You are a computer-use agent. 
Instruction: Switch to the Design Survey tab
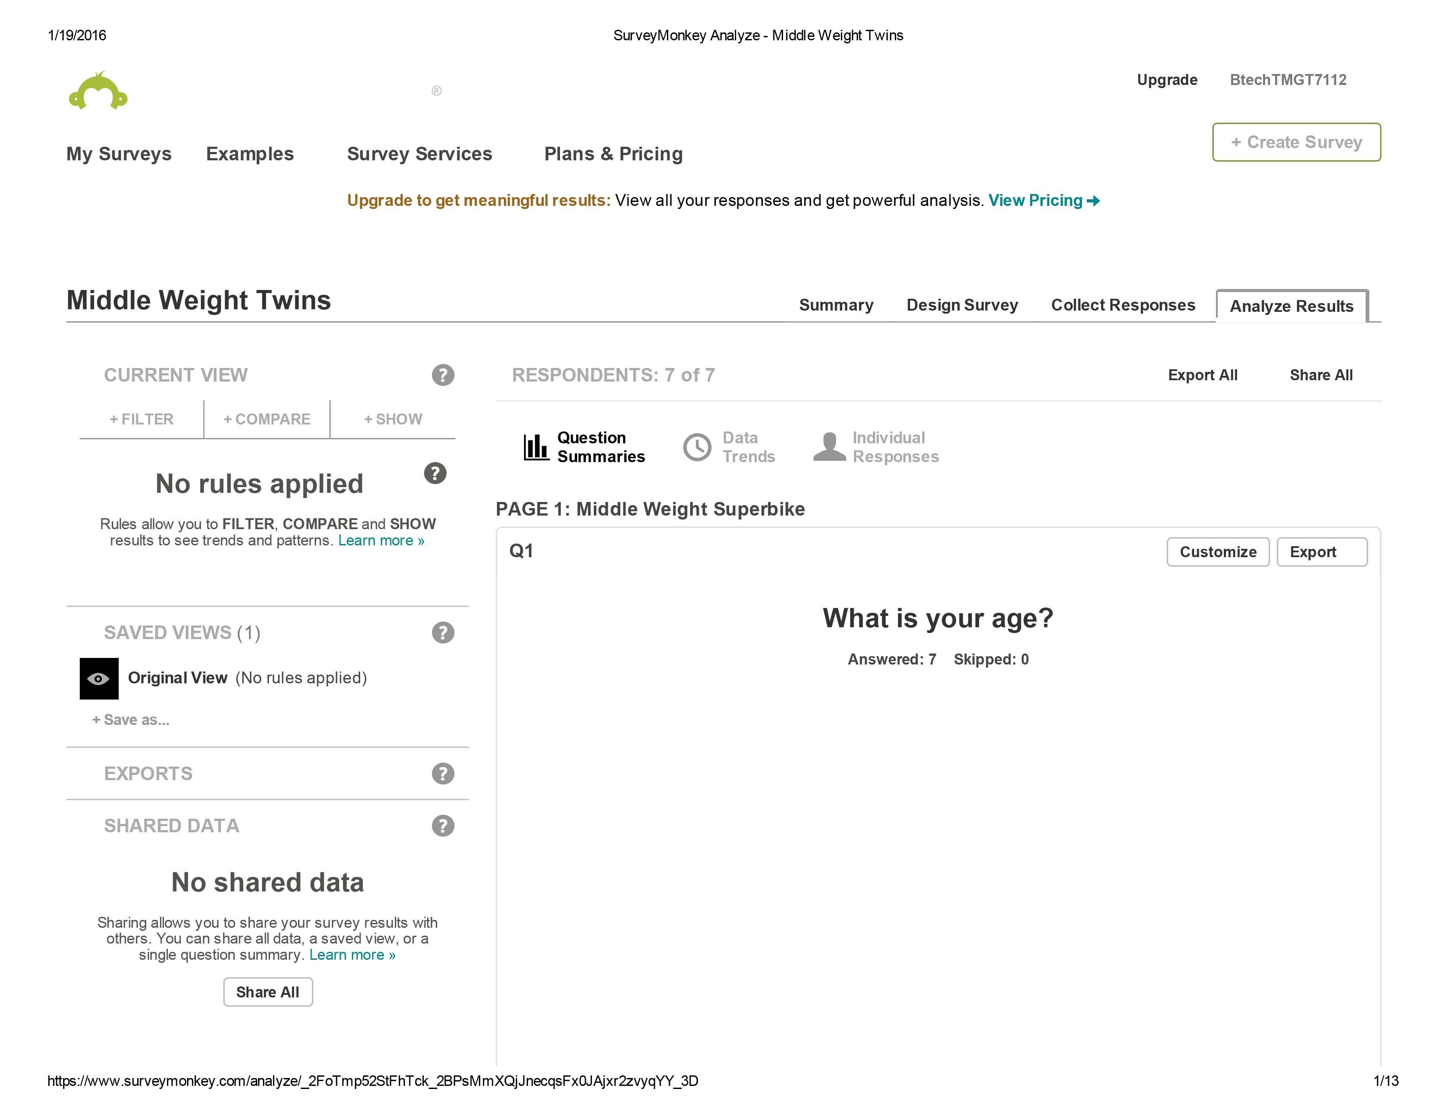(961, 305)
